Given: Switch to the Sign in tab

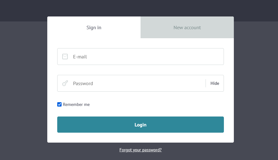Looking at the screenshot, I should [94, 27].
